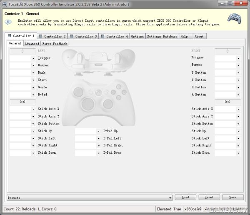Expand the left Stick Axis X dropdown

tap(33, 109)
